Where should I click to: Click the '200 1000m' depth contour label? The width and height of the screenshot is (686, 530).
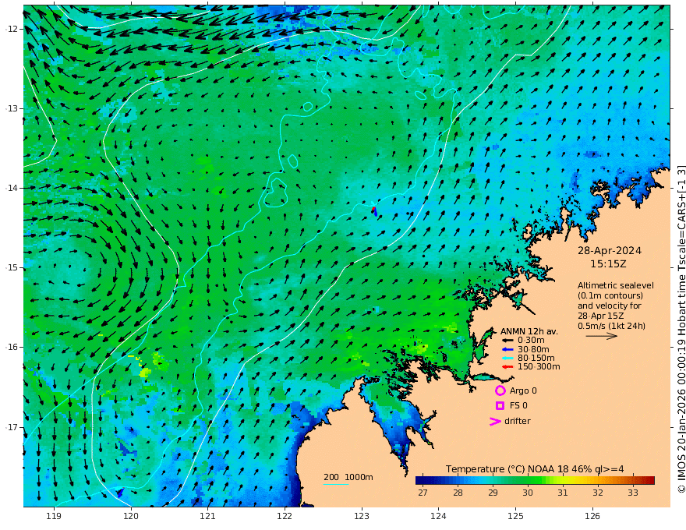(348, 477)
